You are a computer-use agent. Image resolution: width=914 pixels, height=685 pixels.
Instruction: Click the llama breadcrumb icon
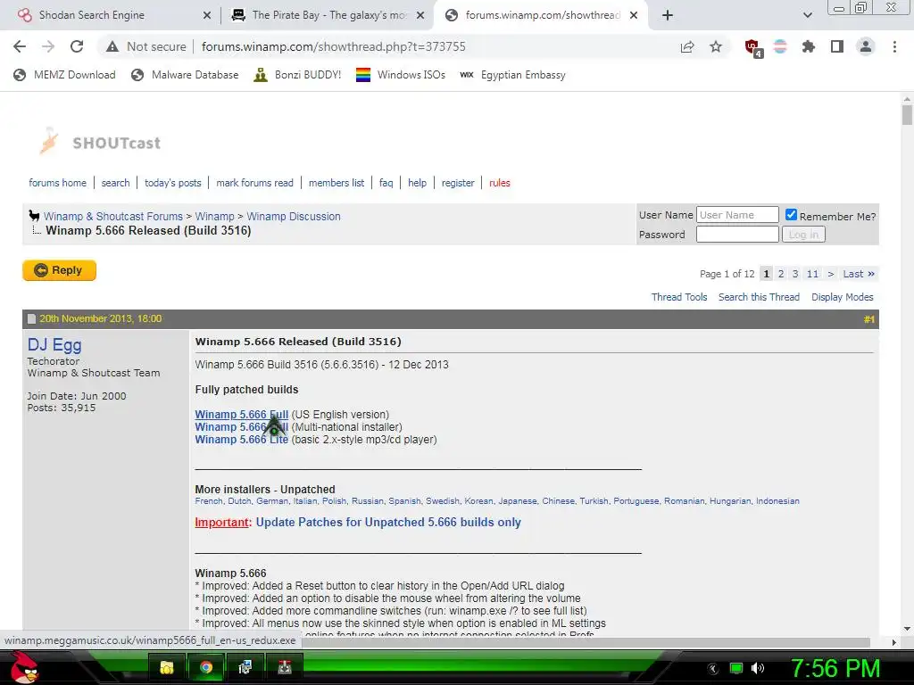coord(34,216)
